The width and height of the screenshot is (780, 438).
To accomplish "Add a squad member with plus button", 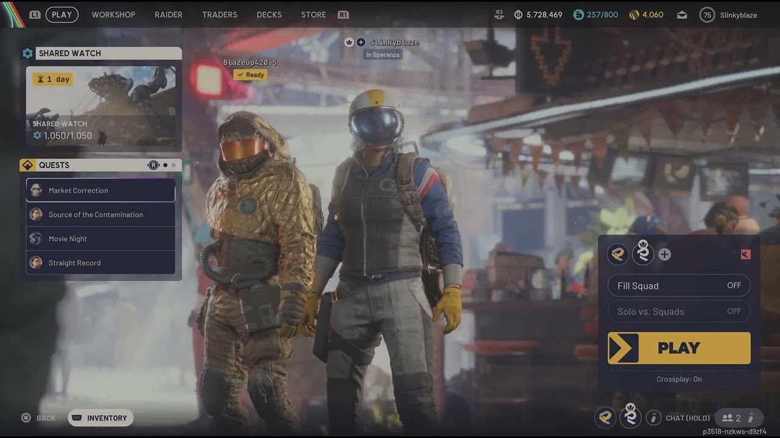I will (664, 255).
